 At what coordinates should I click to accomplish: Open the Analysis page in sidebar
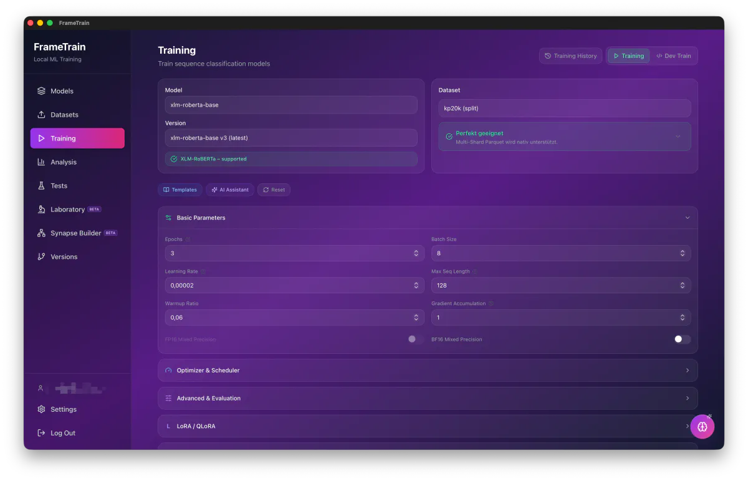pos(77,162)
